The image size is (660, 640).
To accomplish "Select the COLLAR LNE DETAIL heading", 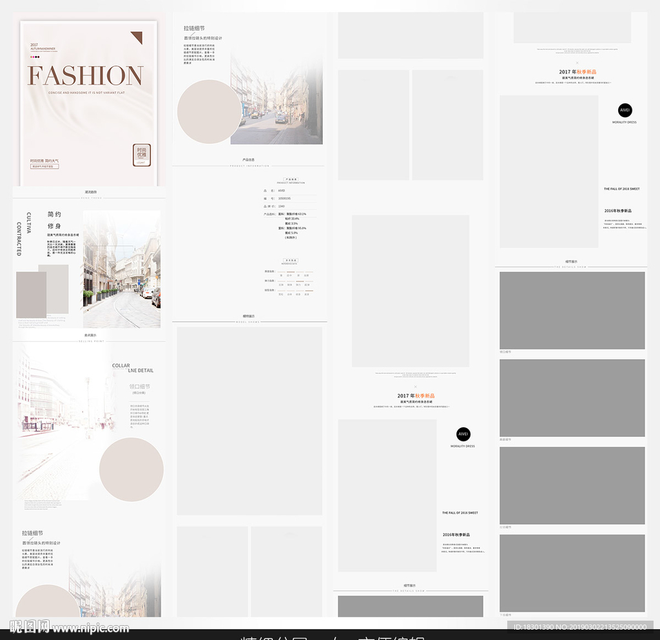I will [x=133, y=368].
